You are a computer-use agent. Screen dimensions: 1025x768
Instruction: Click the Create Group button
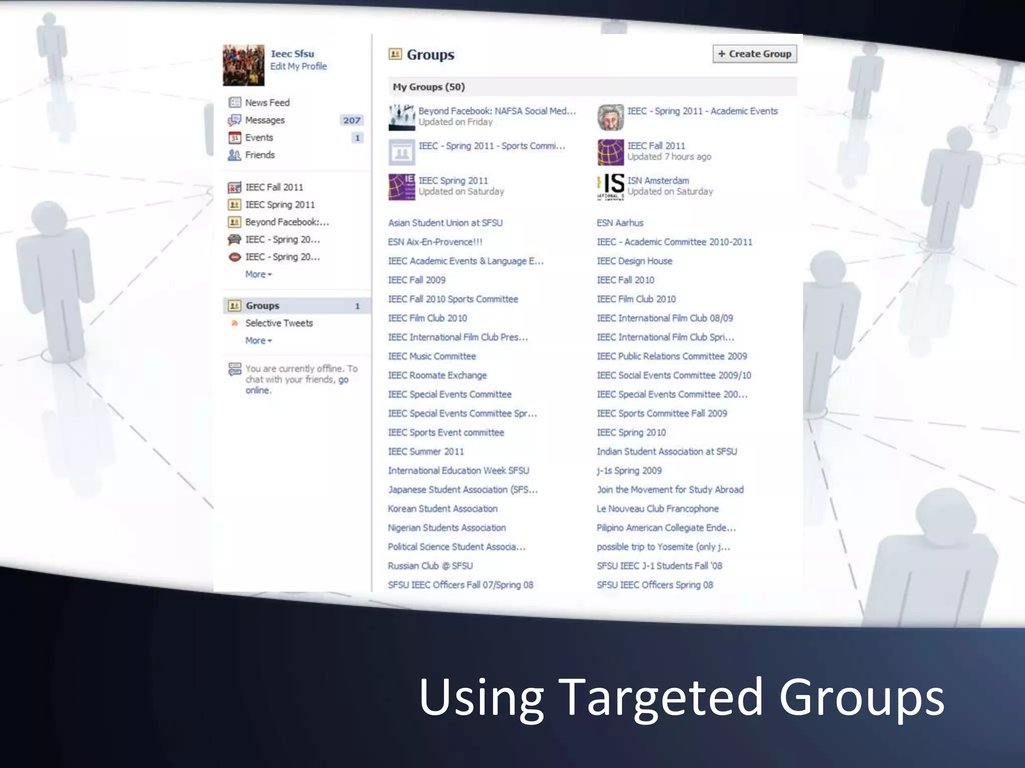click(755, 54)
